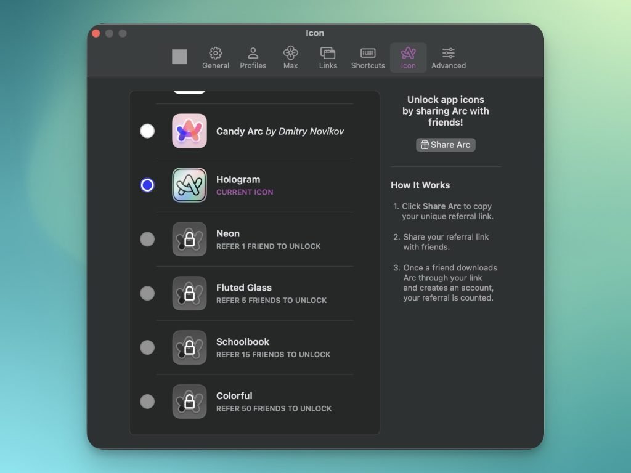Click the Colorful label
The width and height of the screenshot is (631, 473).
point(234,396)
